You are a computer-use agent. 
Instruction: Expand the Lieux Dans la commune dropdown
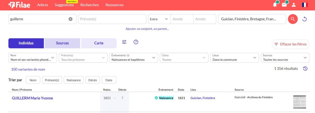point(234,58)
